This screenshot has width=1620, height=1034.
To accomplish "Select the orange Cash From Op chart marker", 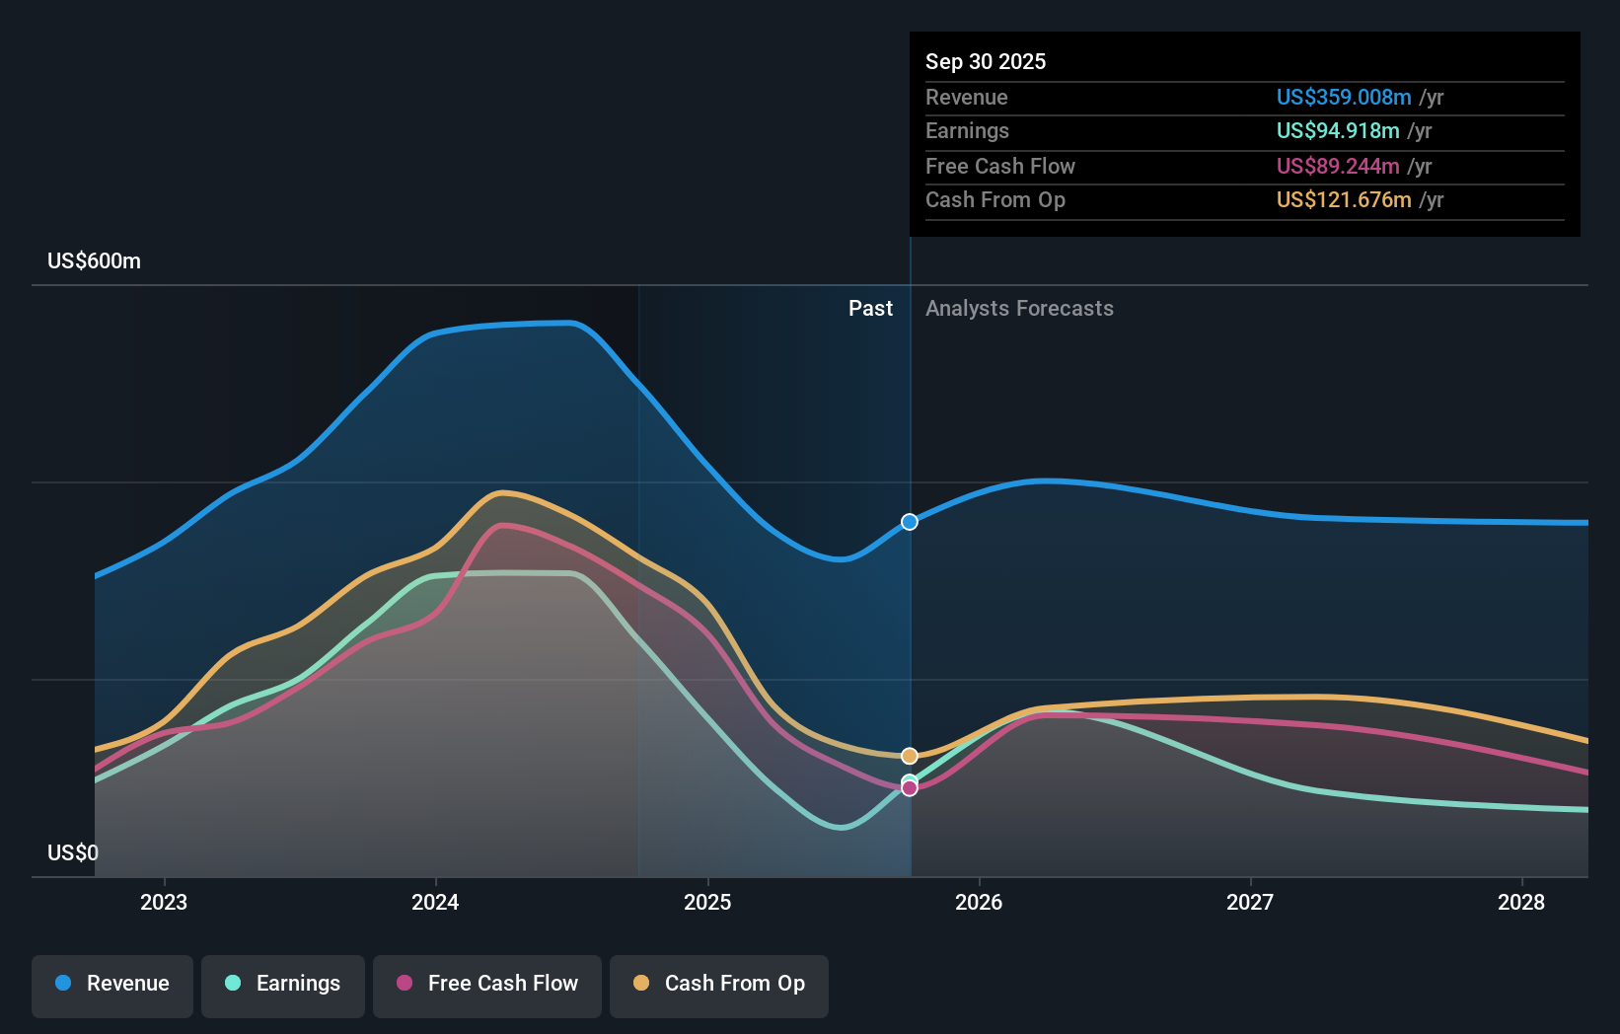I will tap(908, 755).
